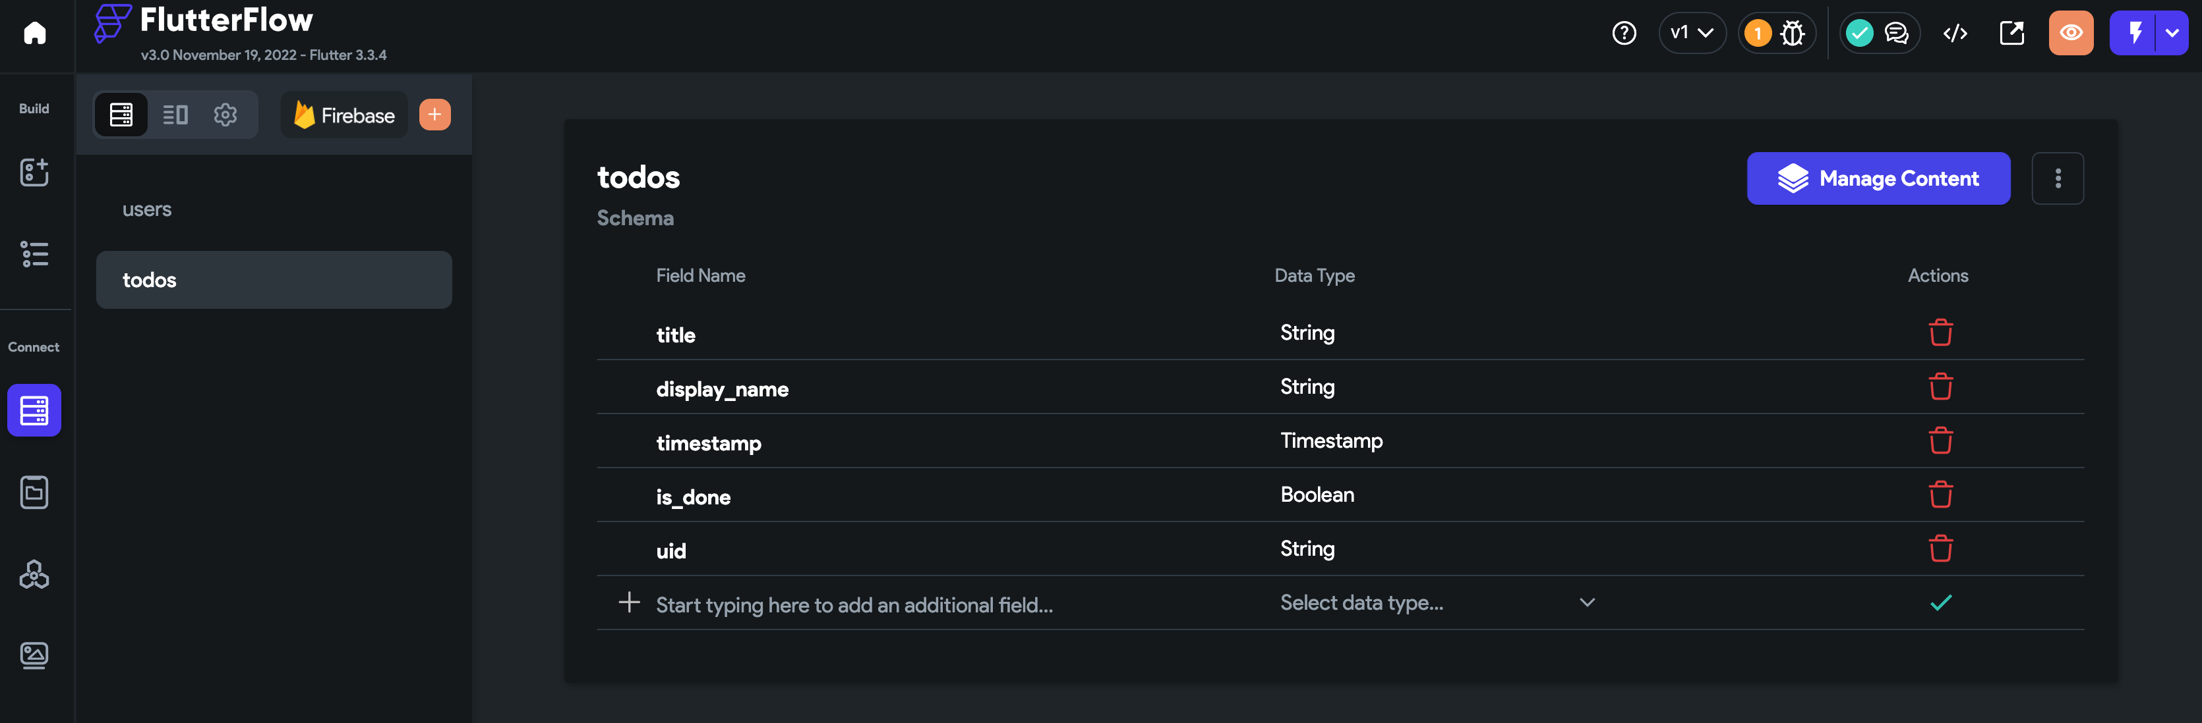Click the bug issues icon
This screenshot has height=723, width=2202.
click(x=1793, y=34)
